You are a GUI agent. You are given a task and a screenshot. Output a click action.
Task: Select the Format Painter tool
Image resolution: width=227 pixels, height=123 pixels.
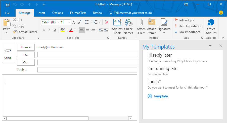[x=25, y=32]
